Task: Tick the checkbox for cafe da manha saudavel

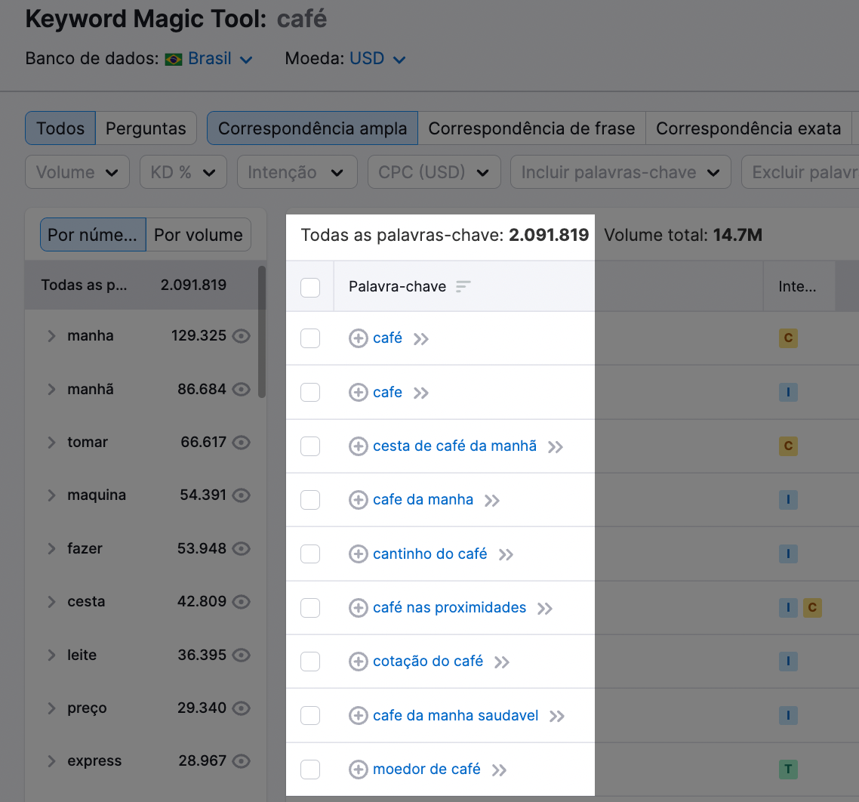Action: [x=309, y=715]
